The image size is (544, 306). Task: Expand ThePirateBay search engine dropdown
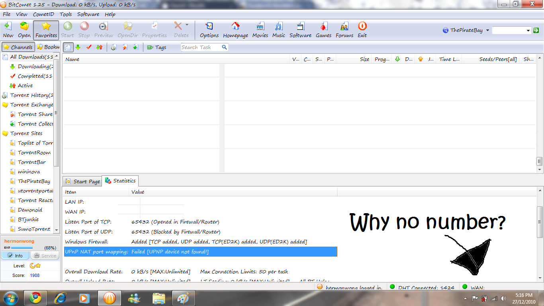click(488, 30)
